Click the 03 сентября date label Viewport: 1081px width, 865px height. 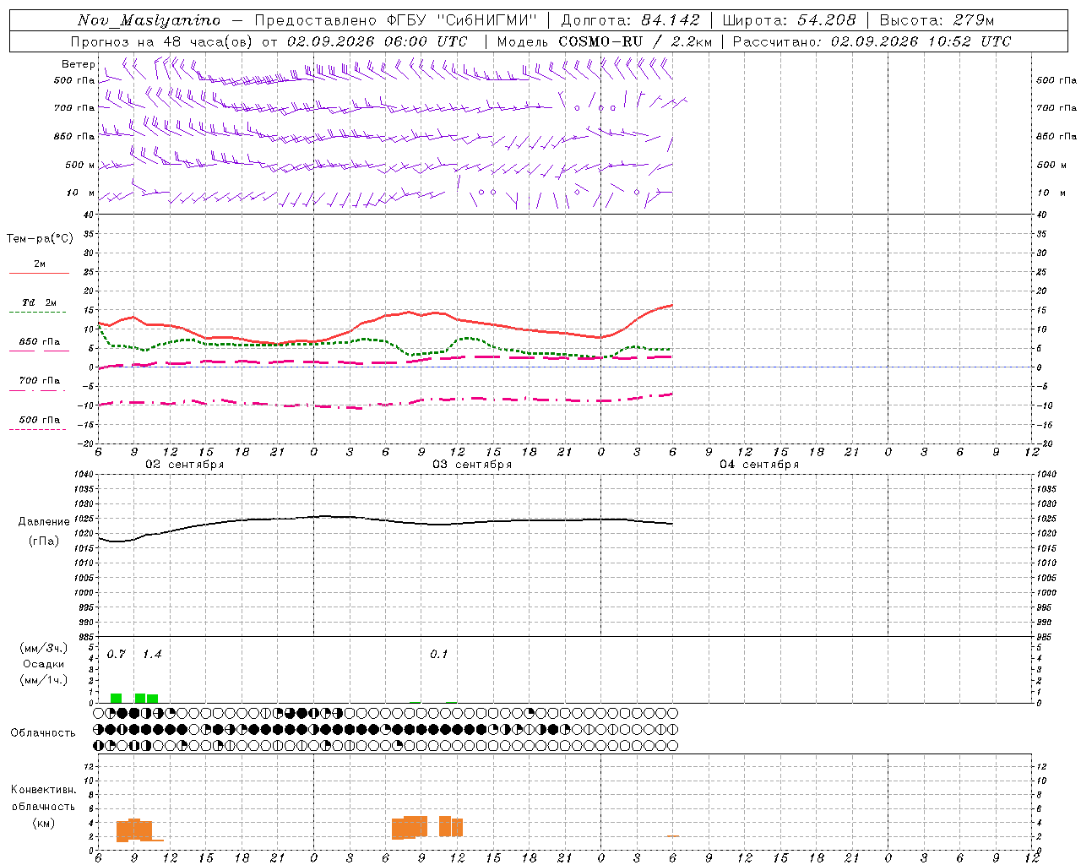coord(472,465)
